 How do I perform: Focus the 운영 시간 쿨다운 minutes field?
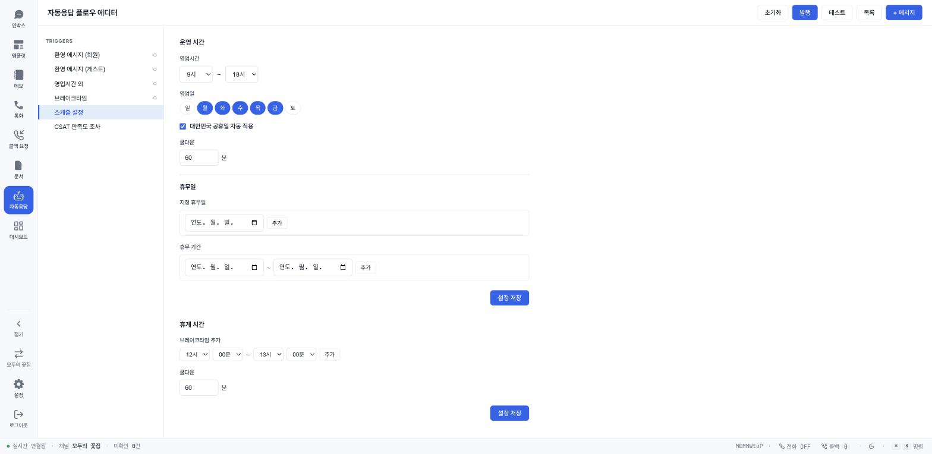[199, 157]
